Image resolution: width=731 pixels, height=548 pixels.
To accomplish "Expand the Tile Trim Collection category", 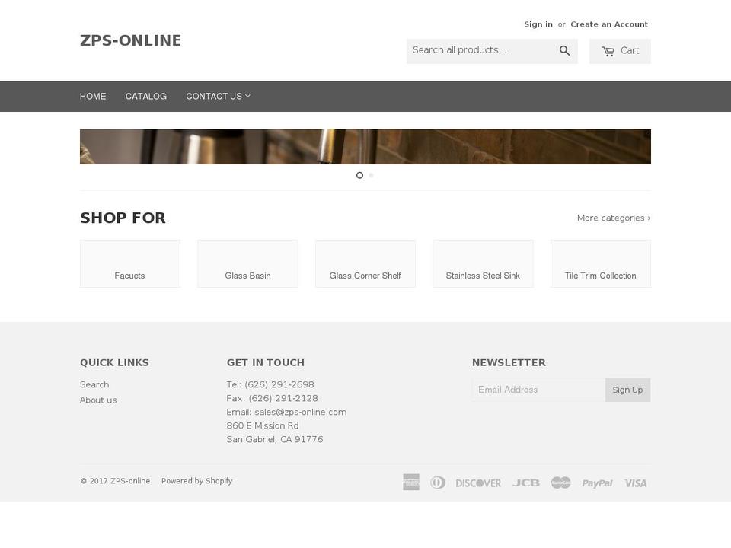I will click(600, 263).
